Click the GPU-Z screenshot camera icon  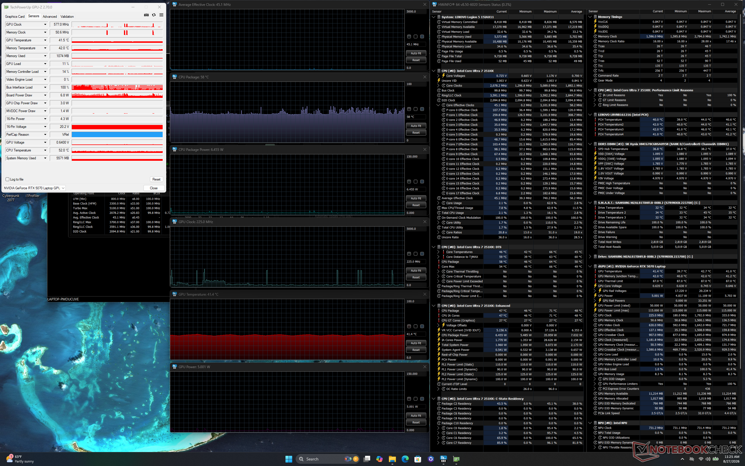[146, 15]
